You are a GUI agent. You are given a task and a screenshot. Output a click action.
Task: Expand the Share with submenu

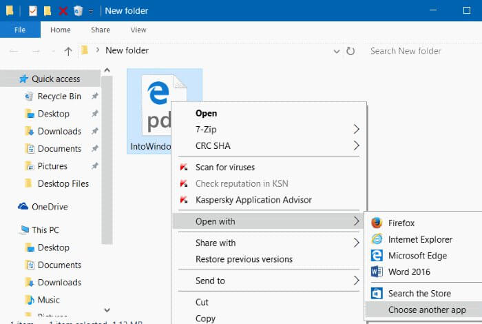pyautogui.click(x=269, y=243)
